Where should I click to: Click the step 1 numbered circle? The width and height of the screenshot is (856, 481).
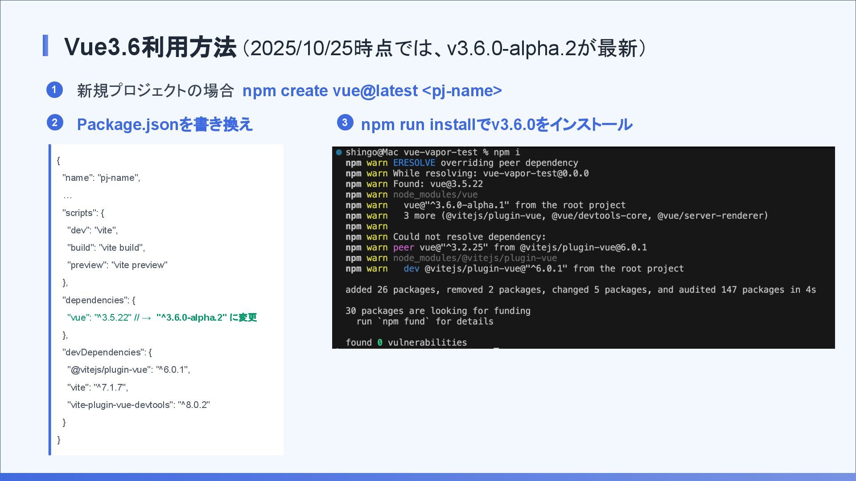point(54,90)
